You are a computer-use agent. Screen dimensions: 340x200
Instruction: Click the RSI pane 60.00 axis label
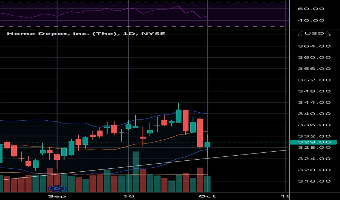pyautogui.click(x=311, y=9)
